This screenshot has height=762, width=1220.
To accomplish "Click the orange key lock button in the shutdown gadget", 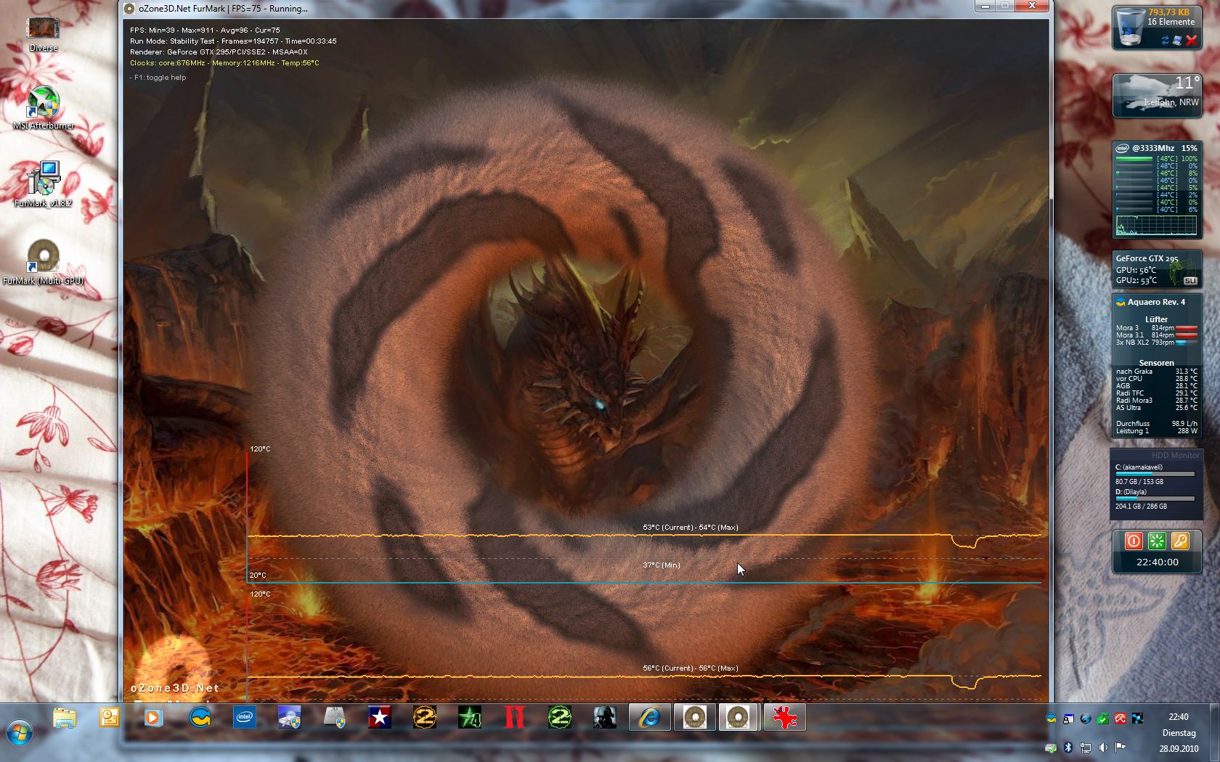I will (1180, 541).
